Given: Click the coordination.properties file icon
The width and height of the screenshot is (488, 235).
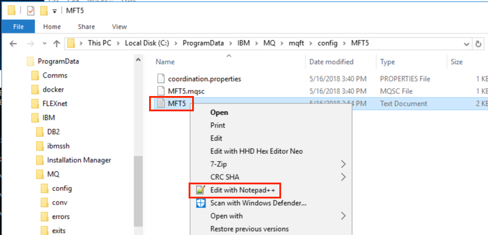Looking at the screenshot, I should click(160, 79).
